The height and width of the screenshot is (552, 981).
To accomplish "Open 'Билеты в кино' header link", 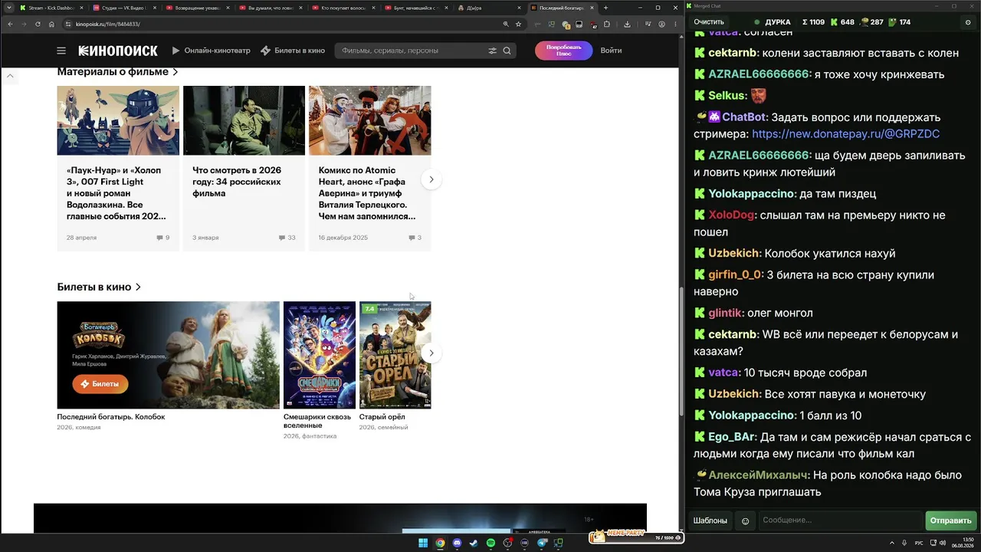I will point(293,51).
